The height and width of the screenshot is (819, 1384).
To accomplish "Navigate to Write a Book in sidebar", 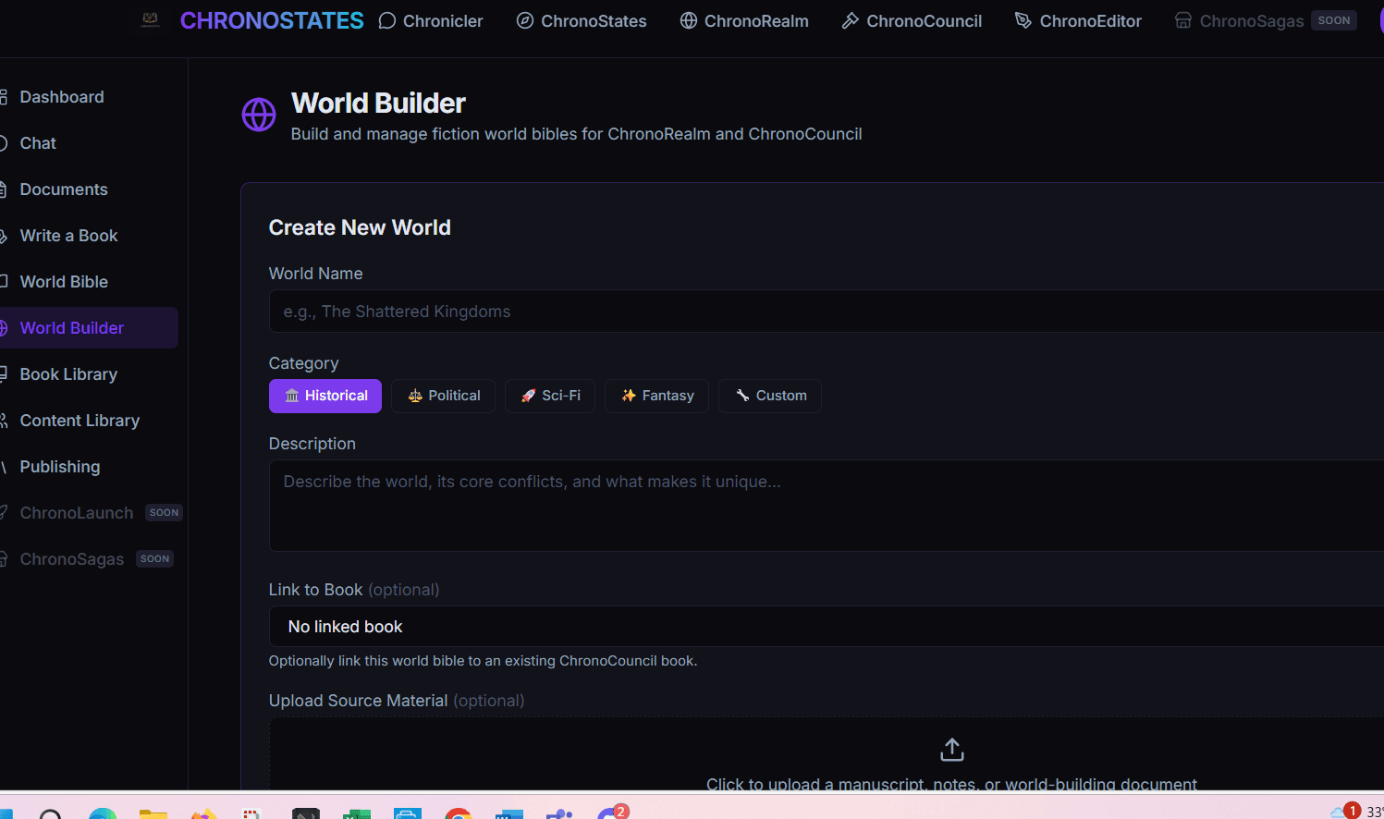I will coord(68,236).
